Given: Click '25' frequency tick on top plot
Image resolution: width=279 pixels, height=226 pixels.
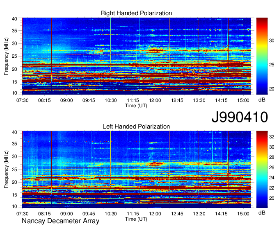Looking at the screenshot, I should [14, 56].
